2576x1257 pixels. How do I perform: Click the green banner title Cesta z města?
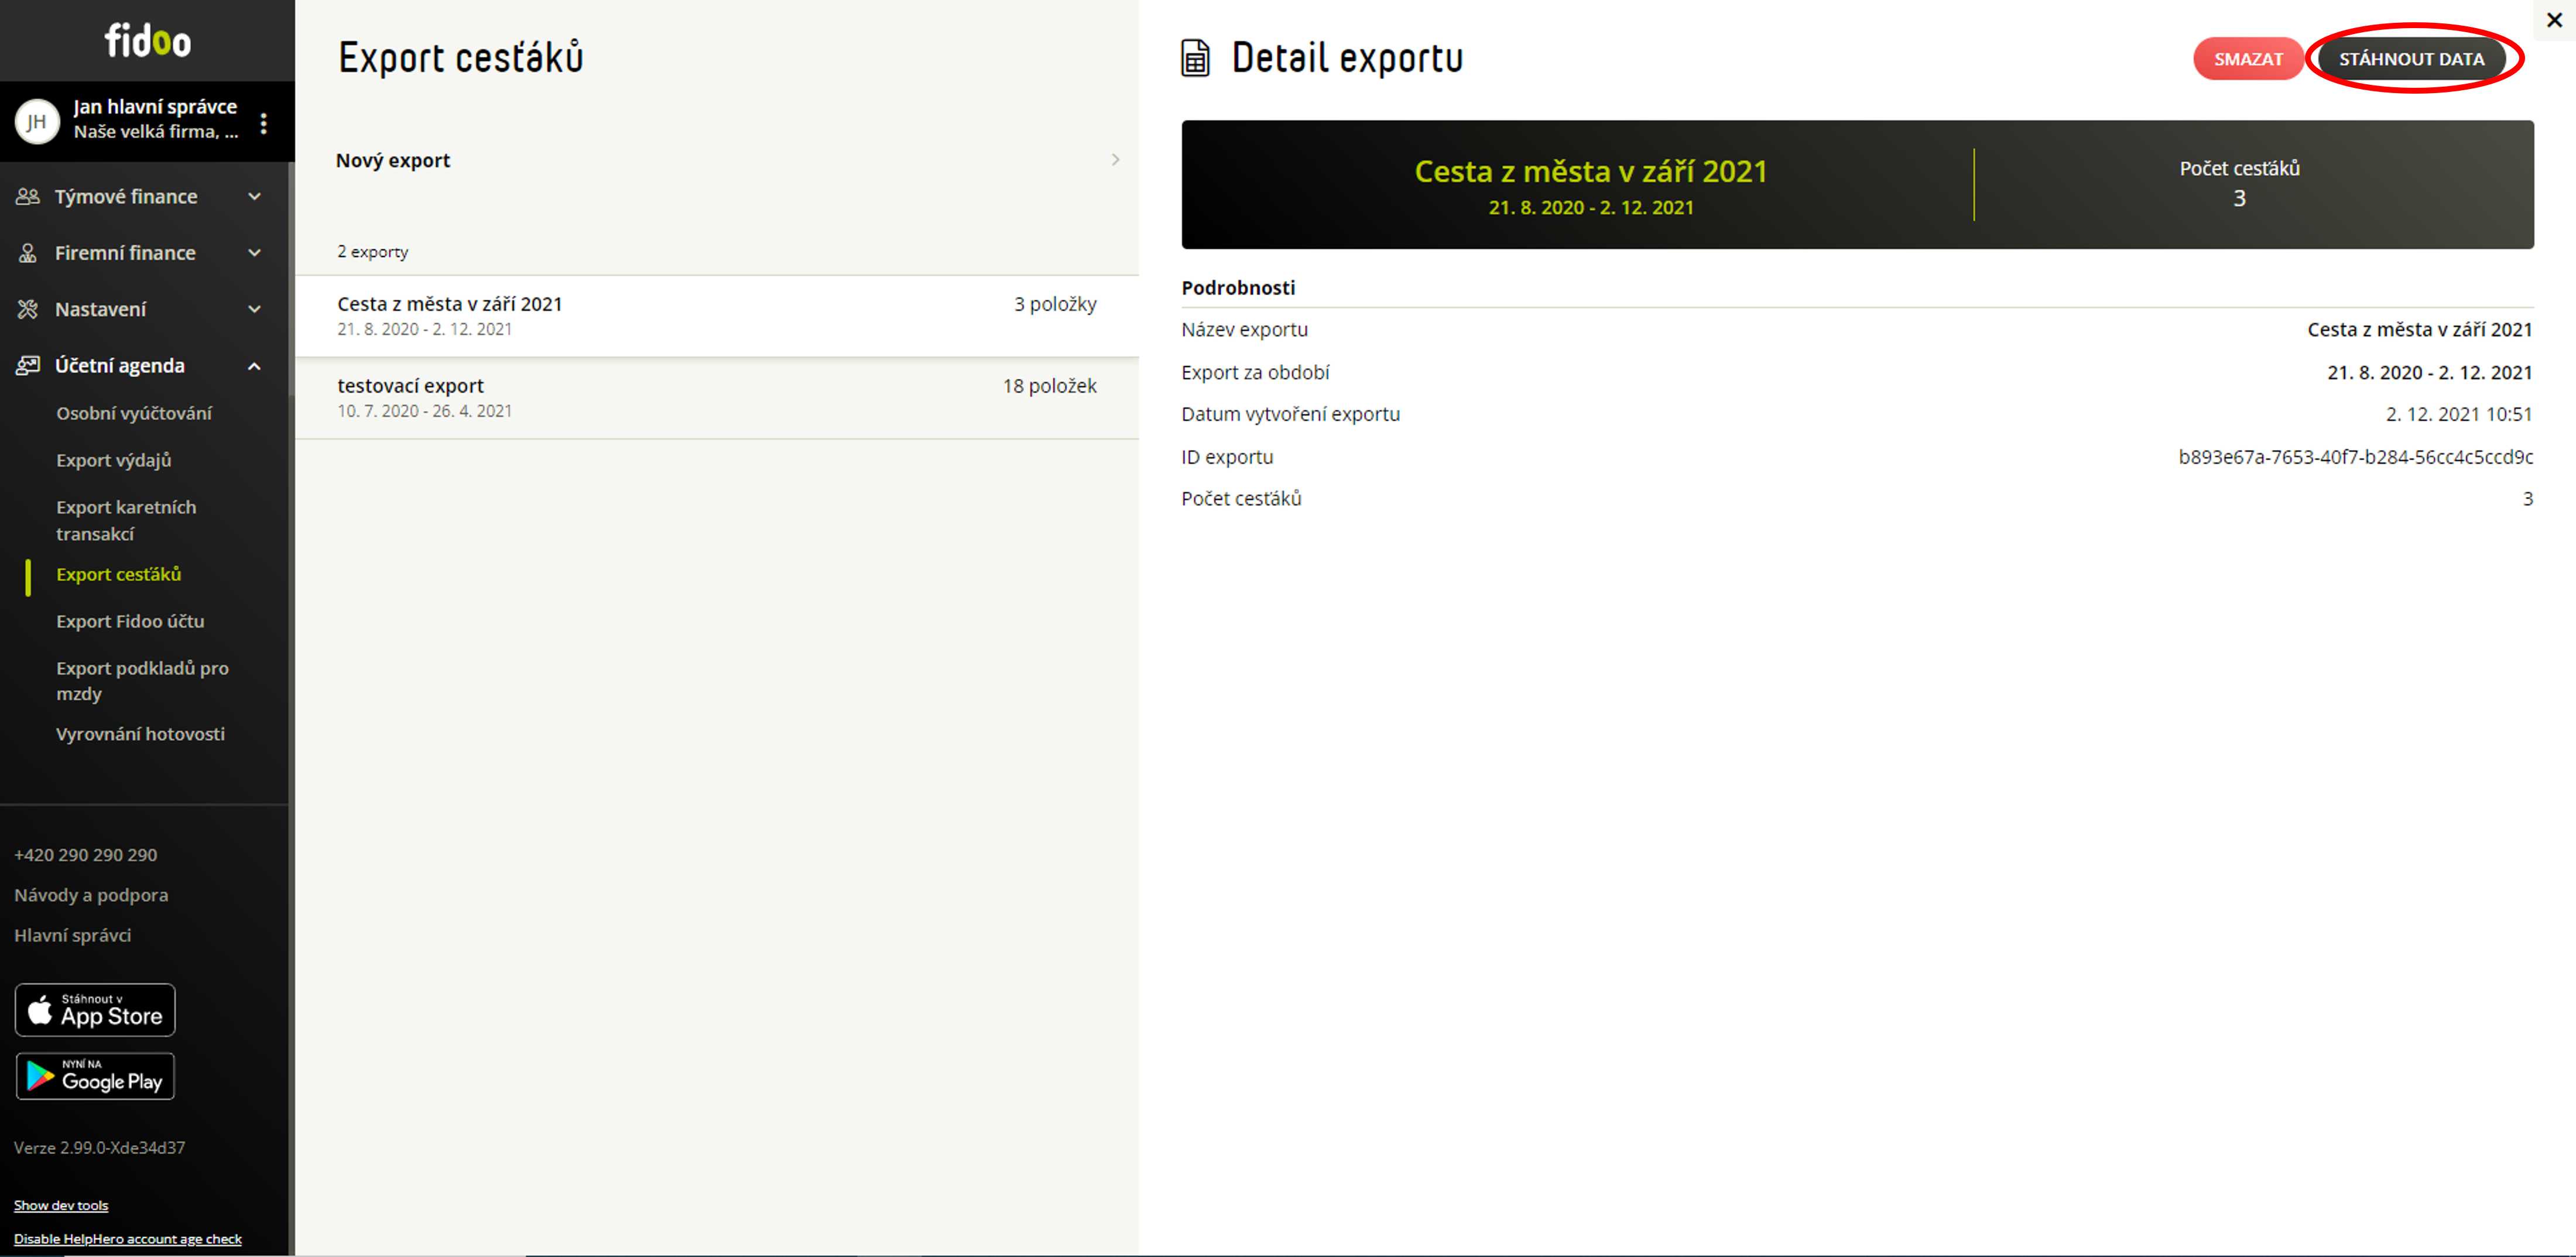pyautogui.click(x=1591, y=171)
